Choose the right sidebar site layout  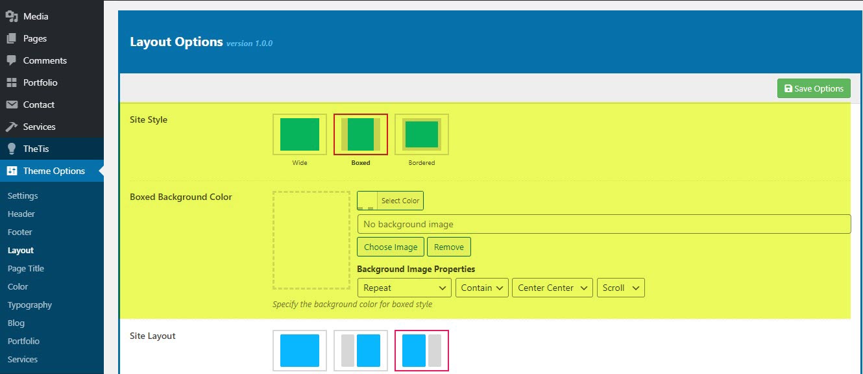[422, 351]
